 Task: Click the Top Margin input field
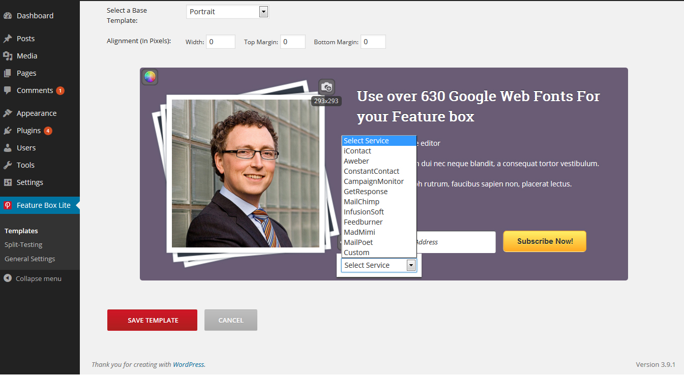coord(293,42)
